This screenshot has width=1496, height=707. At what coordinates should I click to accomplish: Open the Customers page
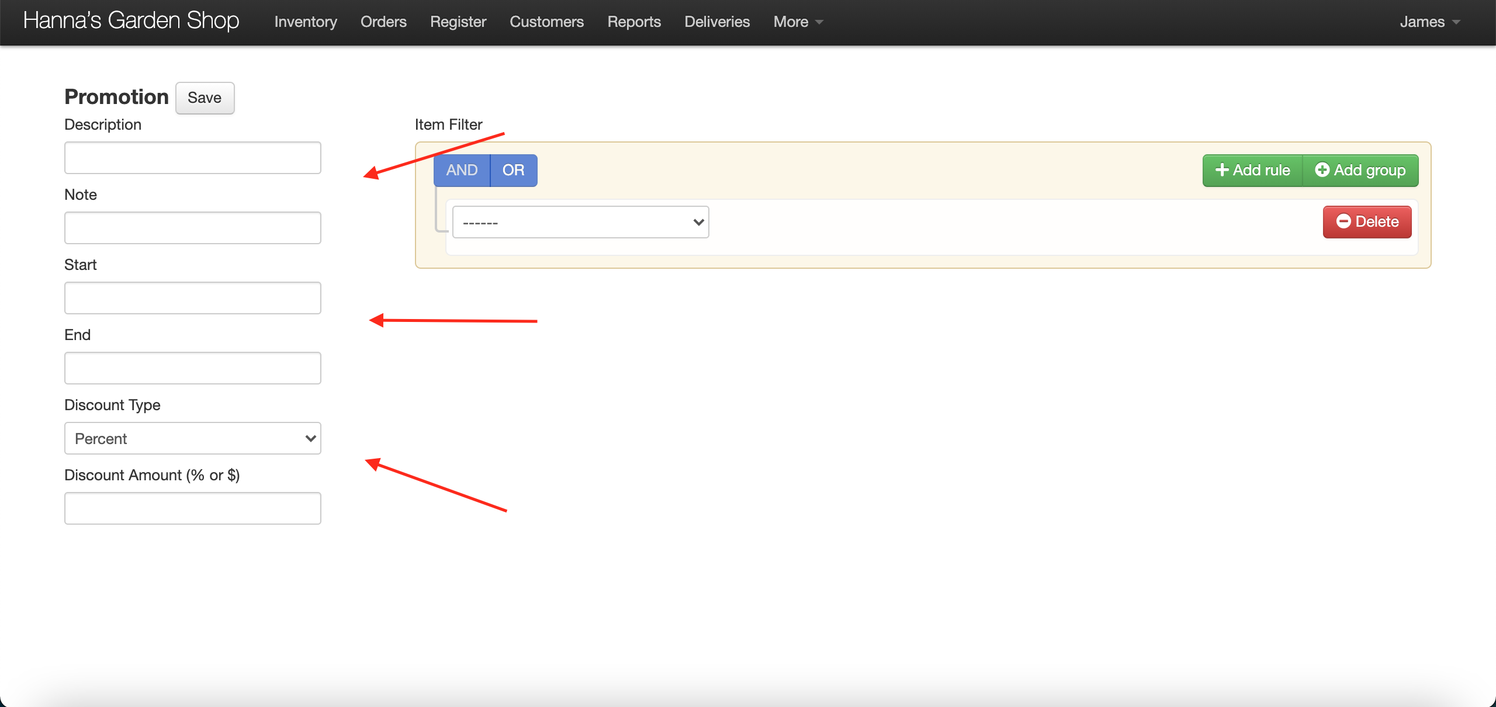point(546,22)
